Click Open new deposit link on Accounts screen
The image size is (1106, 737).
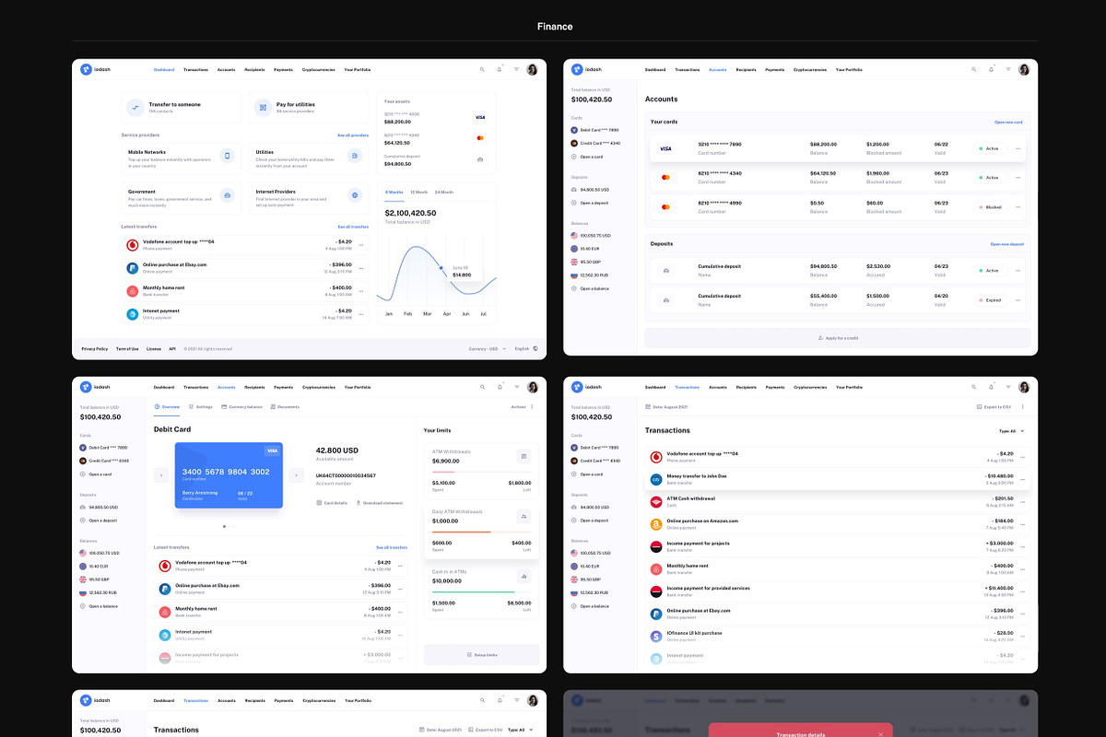(1007, 244)
